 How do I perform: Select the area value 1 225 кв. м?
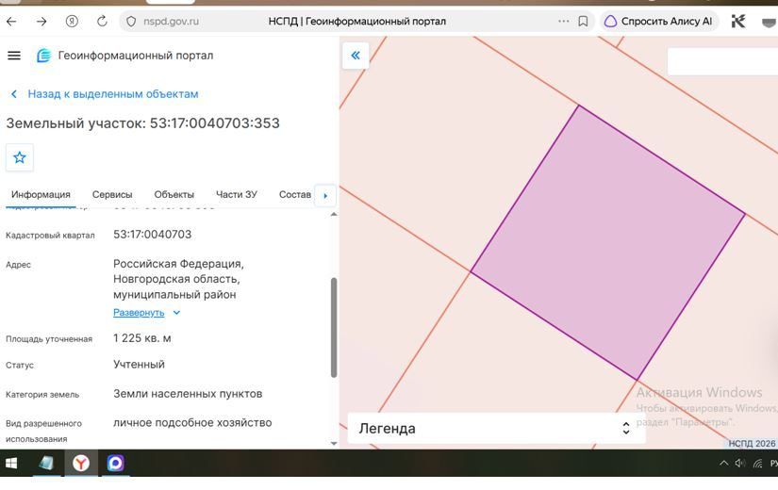141,338
